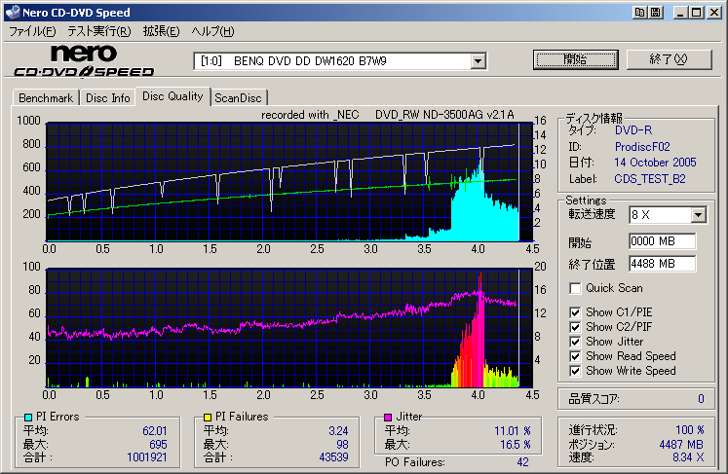
Task: Disable Show Jitter checkbox
Action: [x=575, y=342]
